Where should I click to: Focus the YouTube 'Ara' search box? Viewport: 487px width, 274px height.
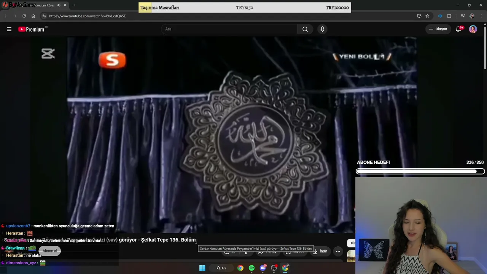[229, 29]
